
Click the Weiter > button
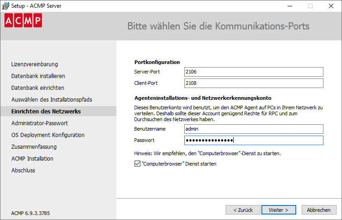(279, 210)
